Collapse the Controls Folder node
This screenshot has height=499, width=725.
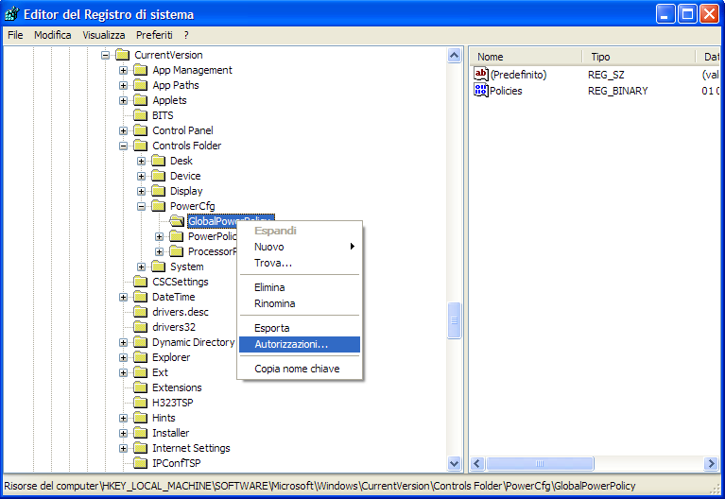123,146
